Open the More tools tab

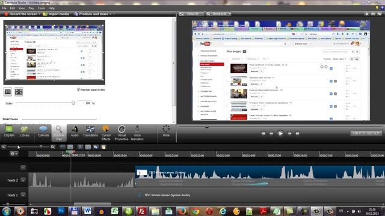click(166, 131)
